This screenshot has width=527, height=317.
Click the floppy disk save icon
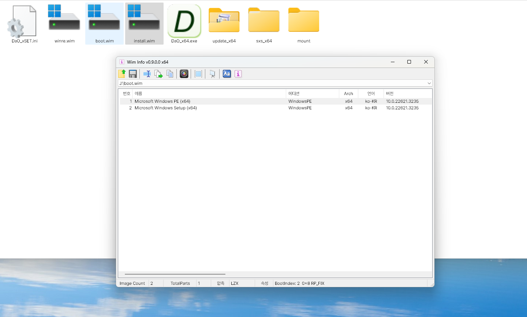[x=133, y=74]
